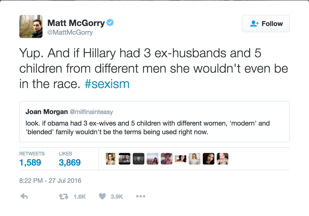Click the Matt McGorry display name
Viewport: 309px width, 216px height.
76,23
